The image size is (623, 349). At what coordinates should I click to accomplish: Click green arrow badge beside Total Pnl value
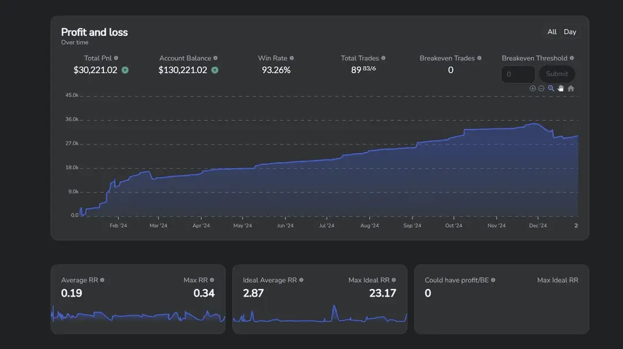(x=125, y=70)
